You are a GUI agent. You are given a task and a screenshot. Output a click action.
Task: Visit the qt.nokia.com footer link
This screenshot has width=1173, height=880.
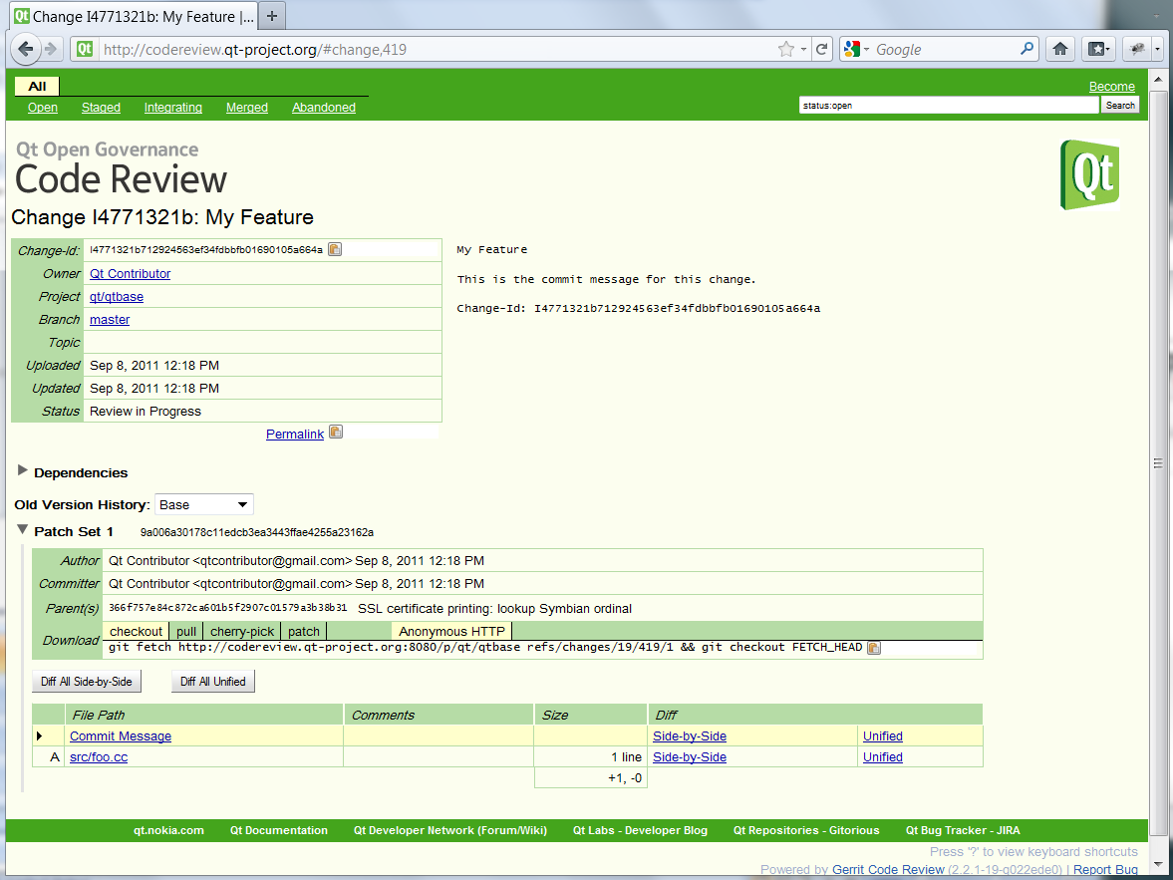coord(169,830)
